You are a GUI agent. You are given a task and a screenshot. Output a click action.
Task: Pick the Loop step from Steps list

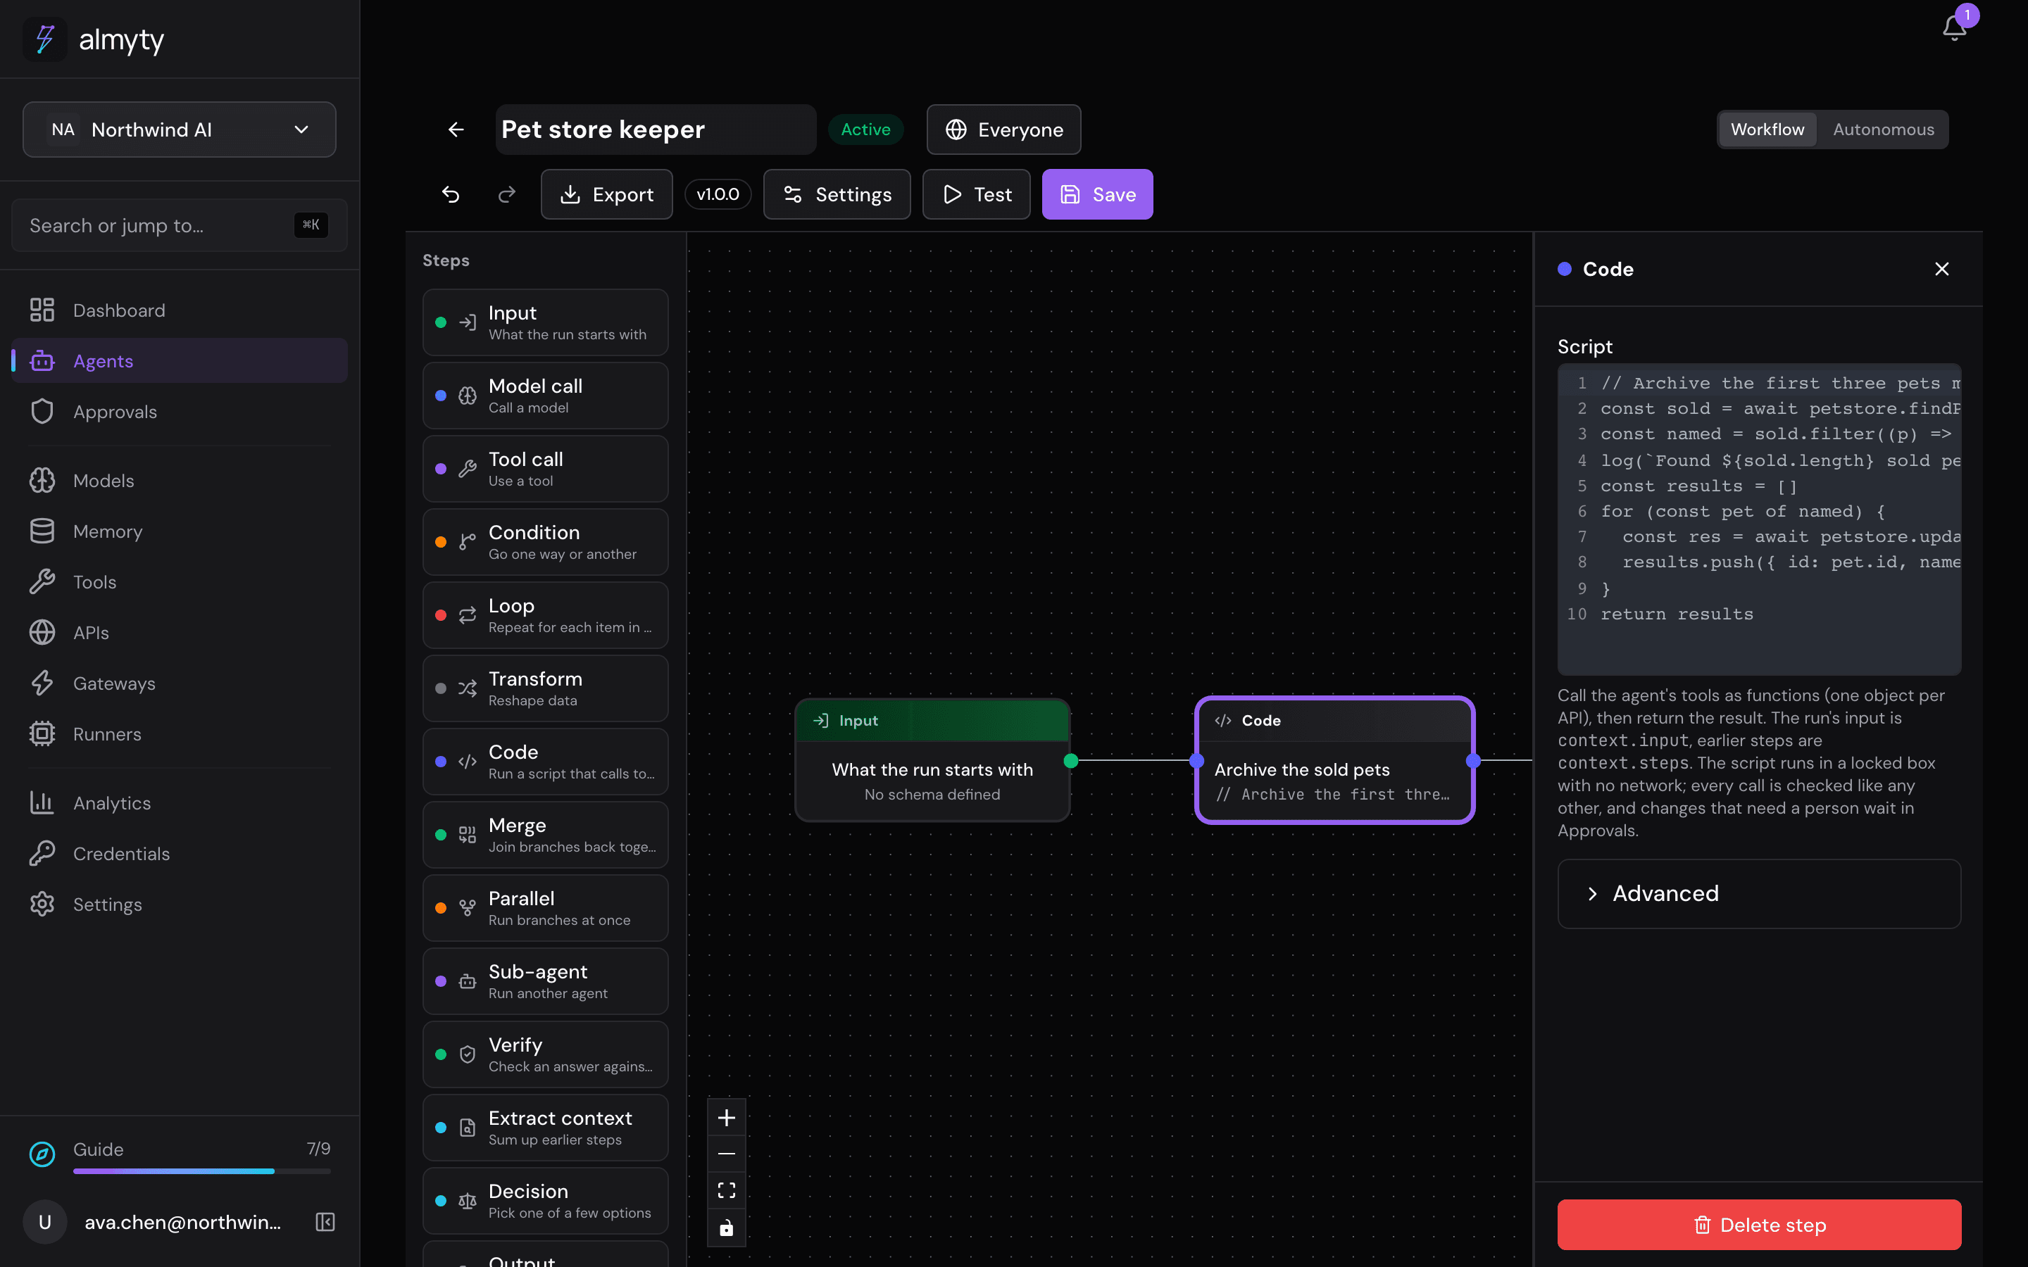545,615
